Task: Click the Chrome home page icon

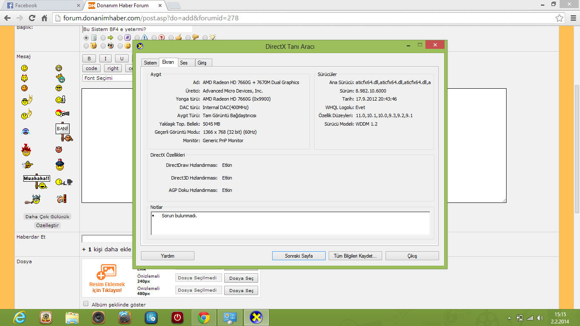Action: coord(44,18)
